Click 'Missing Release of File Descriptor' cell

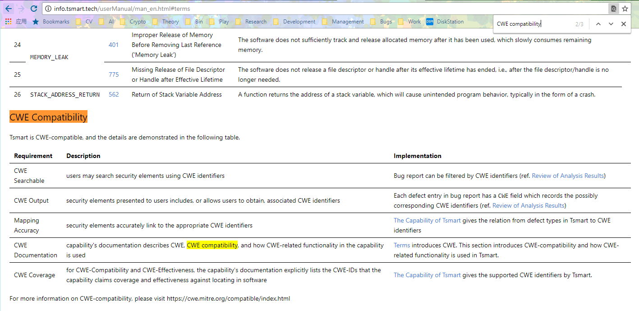178,74
